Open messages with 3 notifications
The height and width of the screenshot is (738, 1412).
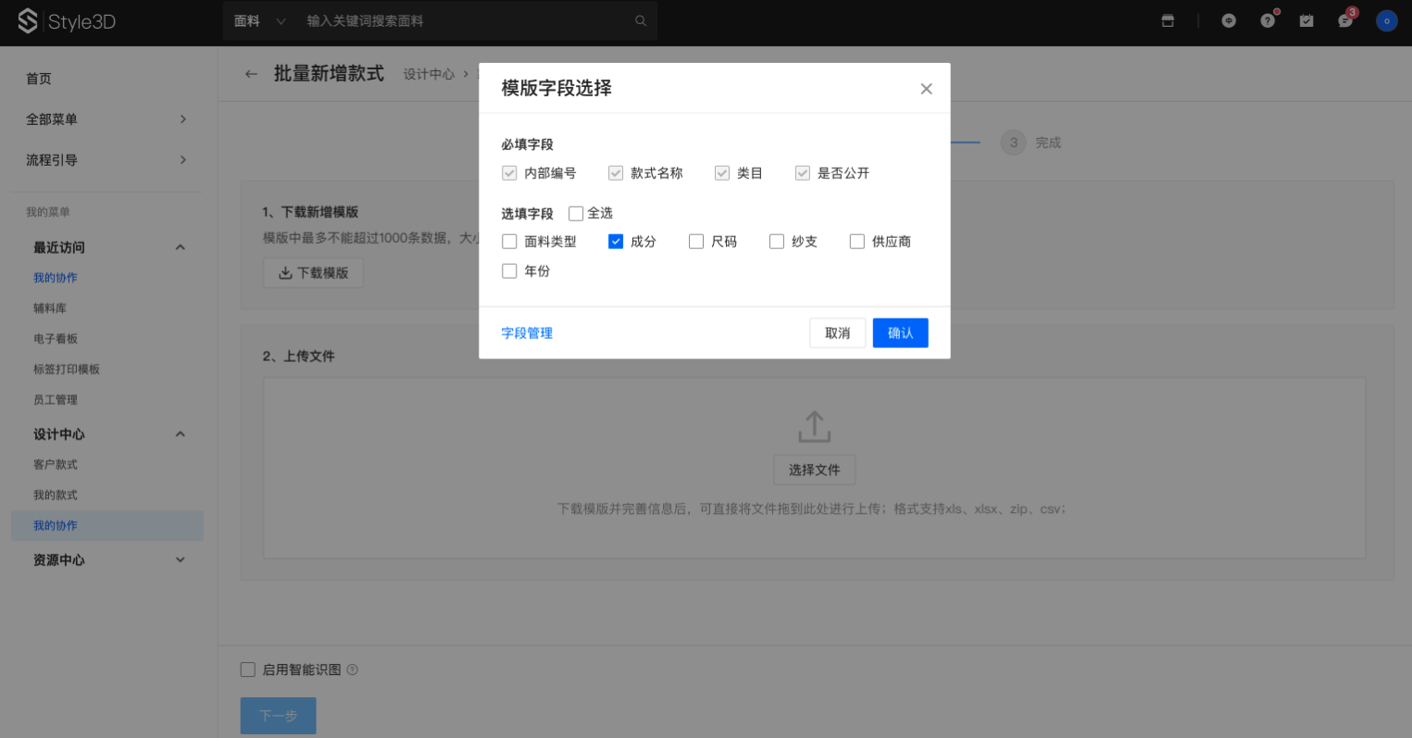(x=1345, y=20)
